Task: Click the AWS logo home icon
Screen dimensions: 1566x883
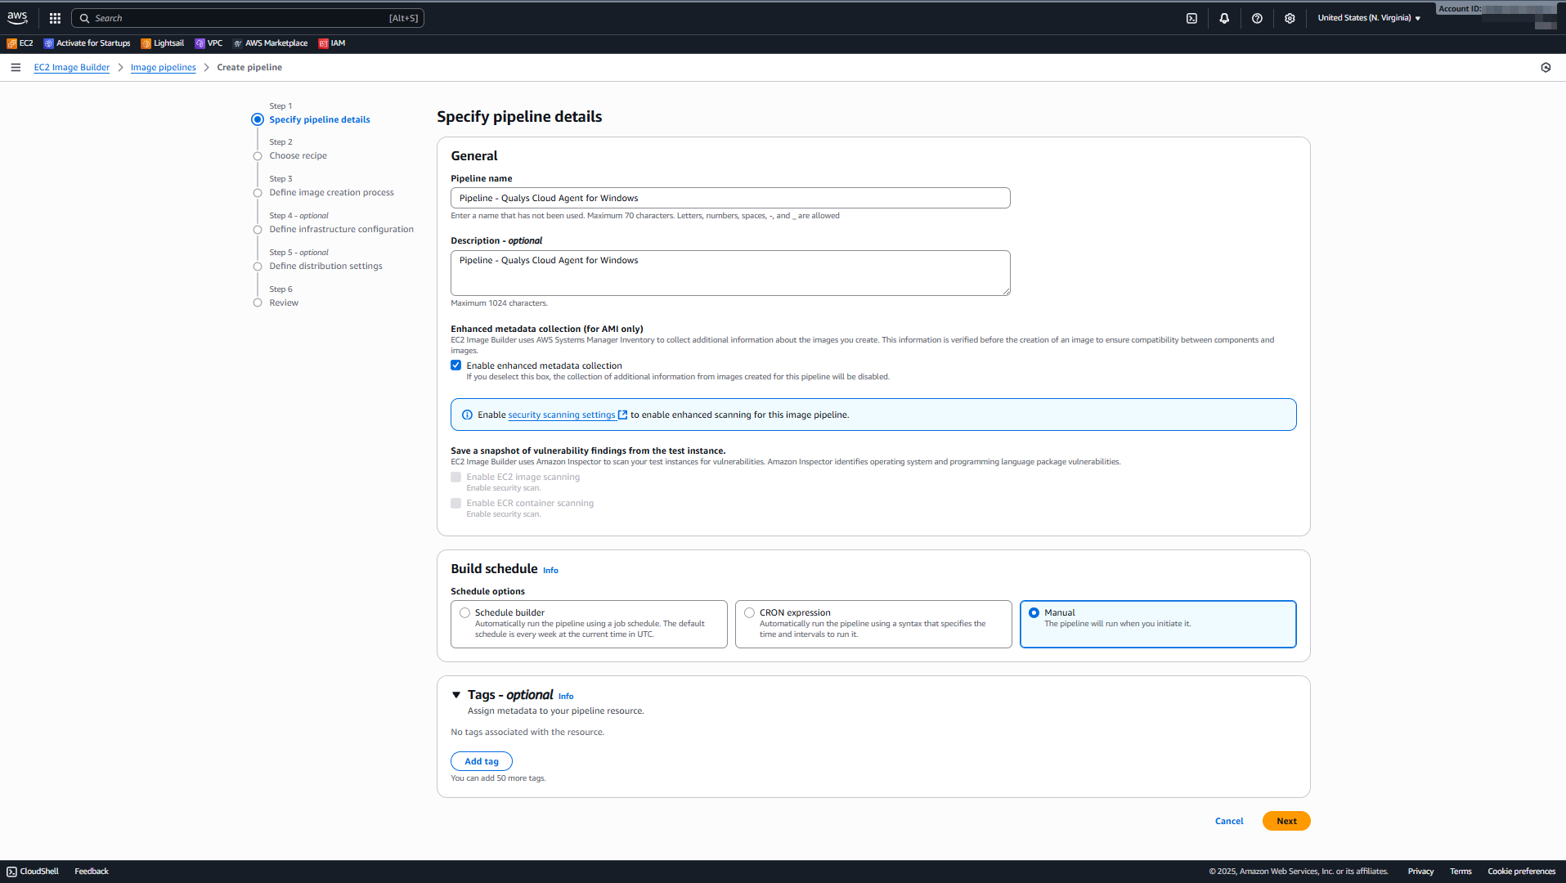Action: coord(17,18)
